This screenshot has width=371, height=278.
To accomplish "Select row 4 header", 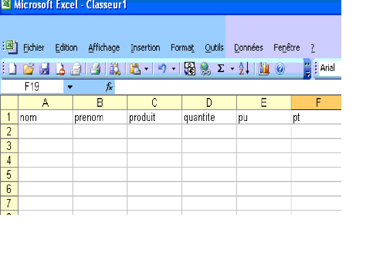I will (x=9, y=160).
